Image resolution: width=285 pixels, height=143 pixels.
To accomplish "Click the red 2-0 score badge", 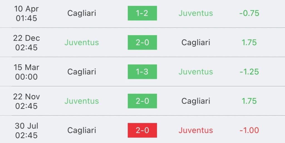I will (x=142, y=130).
